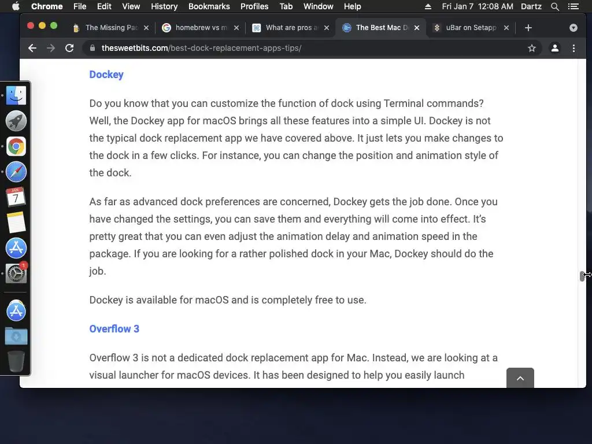Reload the current page

point(69,48)
